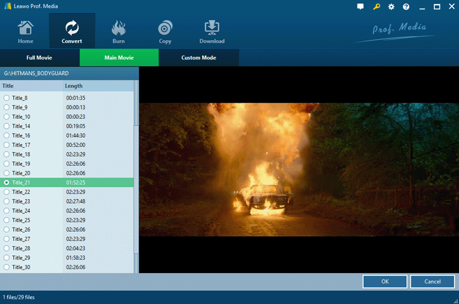Image resolution: width=459 pixels, height=304 pixels.
Task: Click the 1 files/29 files status text
Action: click(19, 297)
